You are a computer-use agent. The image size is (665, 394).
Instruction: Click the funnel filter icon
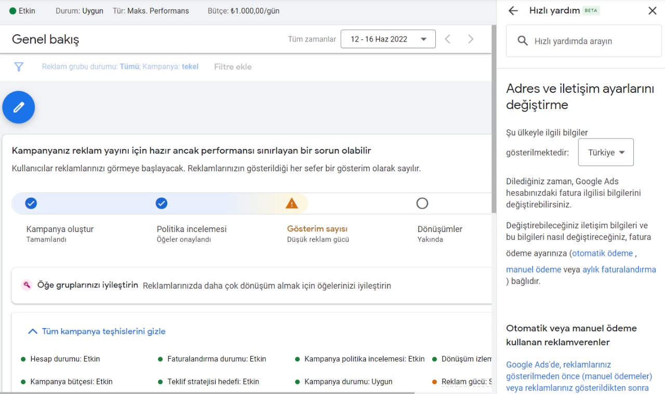19,66
